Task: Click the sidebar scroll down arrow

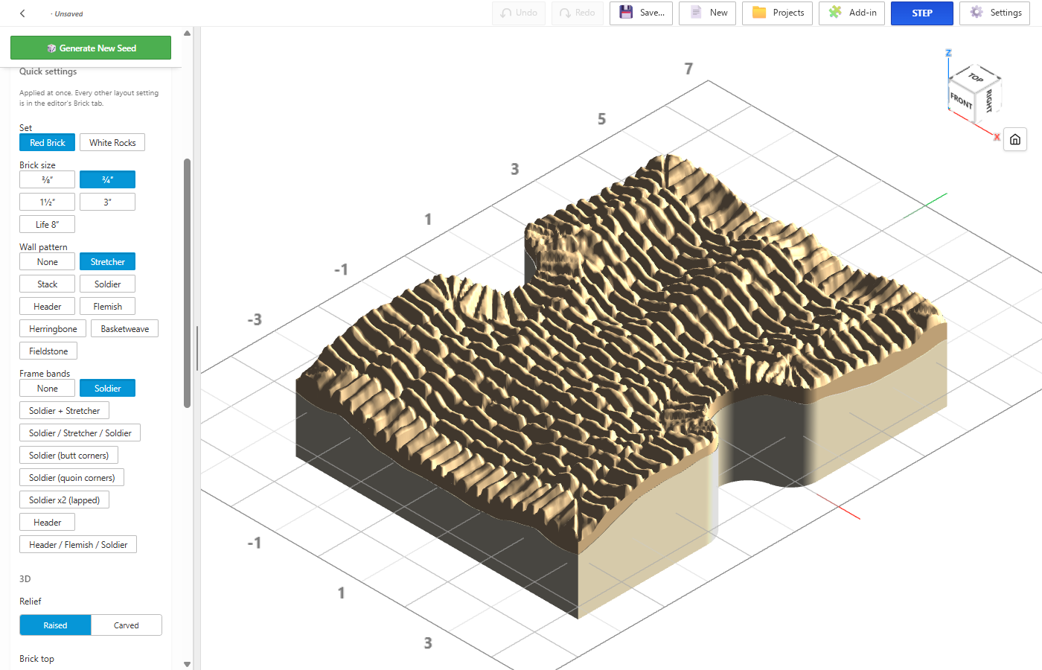Action: [x=187, y=664]
